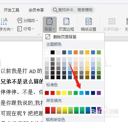128x122 pixels.
Task: Pick purple standard color
Action: pyautogui.click(x=99, y=93)
